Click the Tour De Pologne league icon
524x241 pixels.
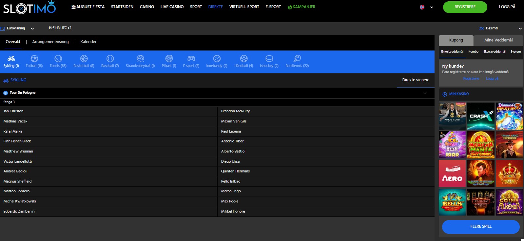coord(6,93)
